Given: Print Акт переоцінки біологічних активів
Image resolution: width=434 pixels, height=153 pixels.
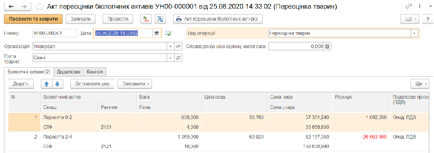Looking at the screenshot, I should 218,19.
